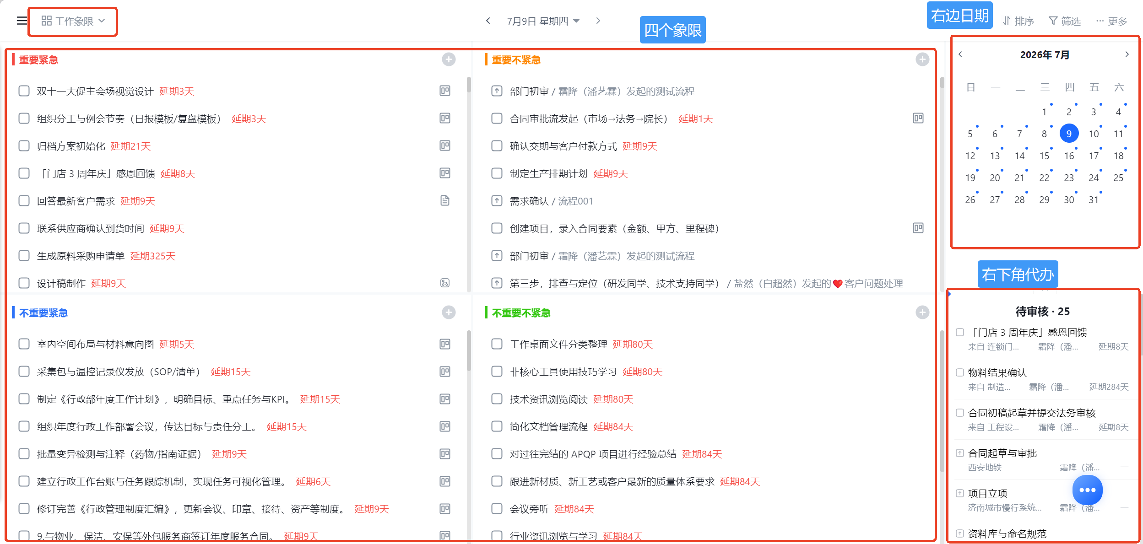Viewport: 1143px width, 544px height.
Task: Open board icon for 采集包与温控记录仪发放
Action: (445, 372)
